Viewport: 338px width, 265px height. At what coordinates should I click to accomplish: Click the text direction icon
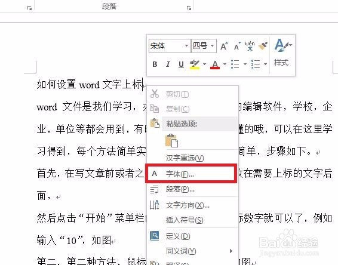pyautogui.click(x=155, y=205)
